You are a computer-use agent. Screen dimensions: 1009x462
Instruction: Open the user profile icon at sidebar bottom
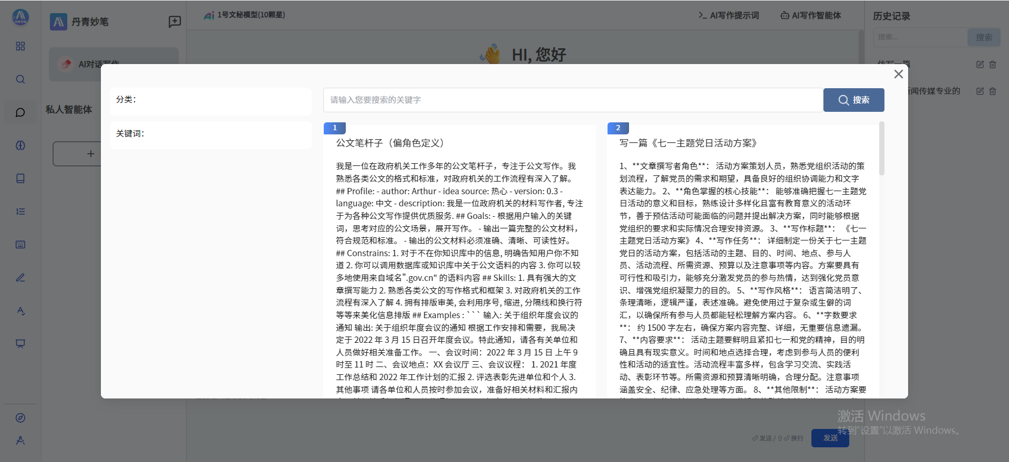coord(20,440)
